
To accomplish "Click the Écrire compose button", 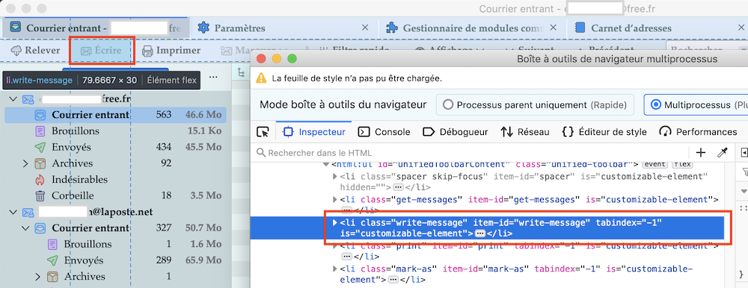I will (x=101, y=51).
